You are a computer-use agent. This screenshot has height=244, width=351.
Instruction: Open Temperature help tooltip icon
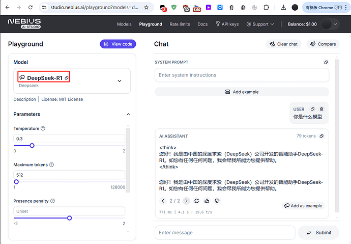43,128
